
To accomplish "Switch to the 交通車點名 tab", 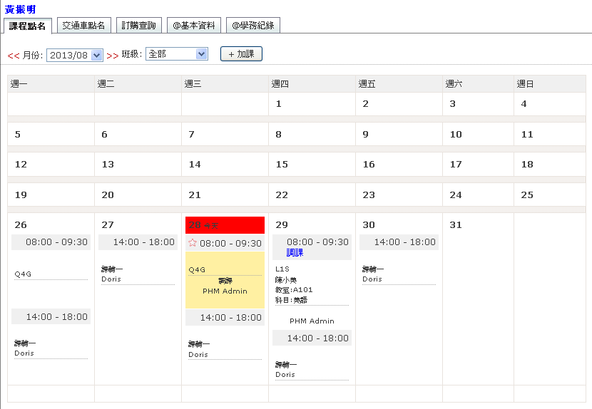I will [x=84, y=25].
